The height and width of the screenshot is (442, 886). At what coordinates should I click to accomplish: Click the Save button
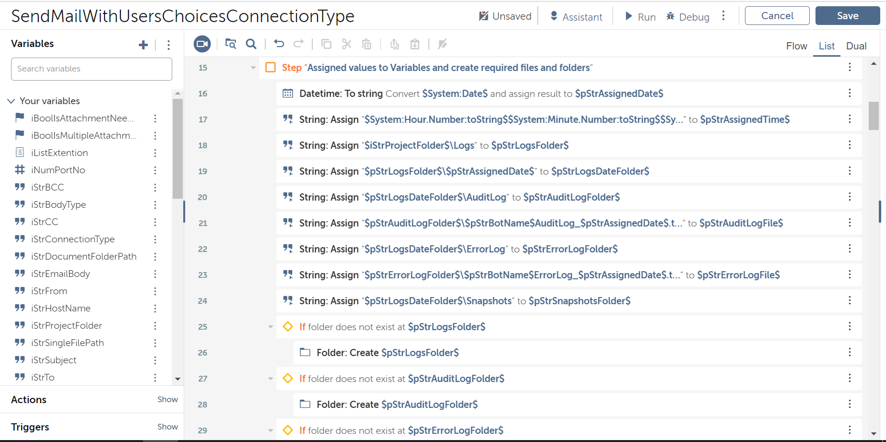tap(847, 16)
